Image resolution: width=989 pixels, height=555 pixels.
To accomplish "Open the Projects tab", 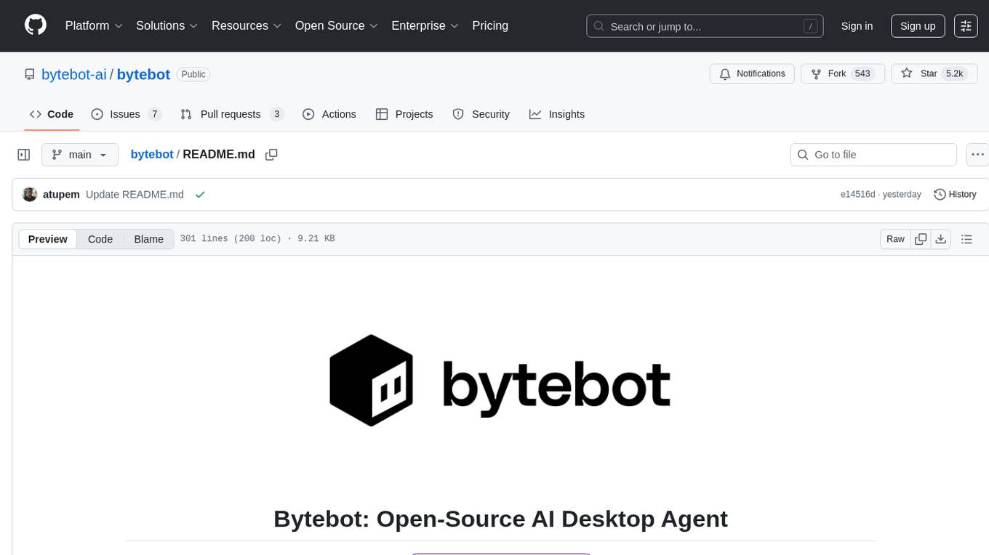I will (404, 114).
